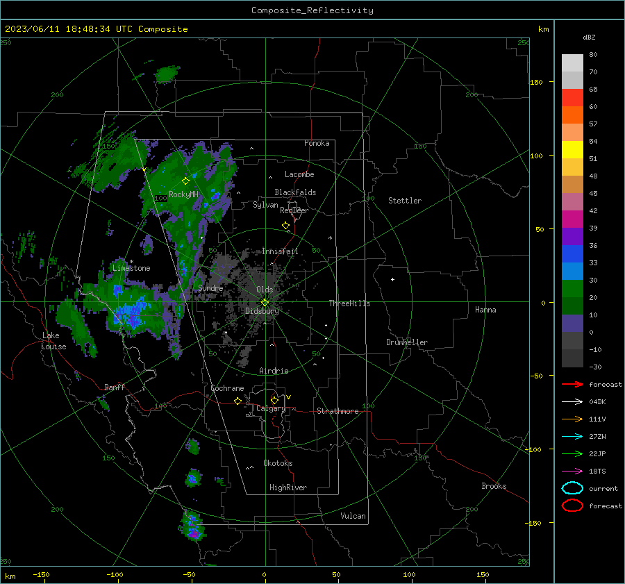Click the Ponoka town label
The image size is (625, 584).
tap(317, 143)
